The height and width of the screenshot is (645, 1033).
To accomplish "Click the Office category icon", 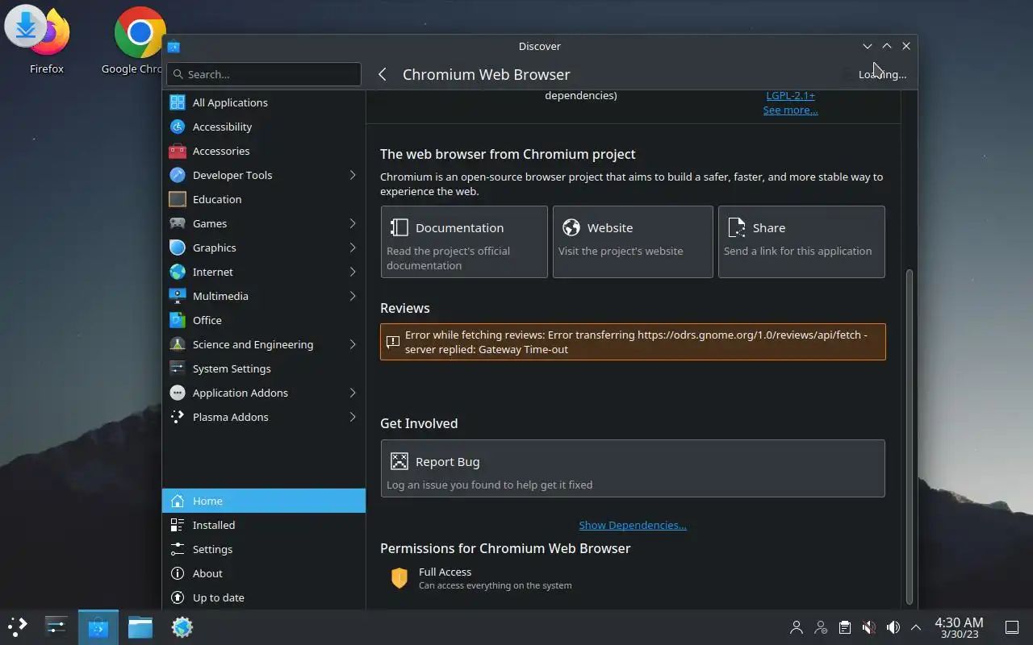I will (x=178, y=320).
